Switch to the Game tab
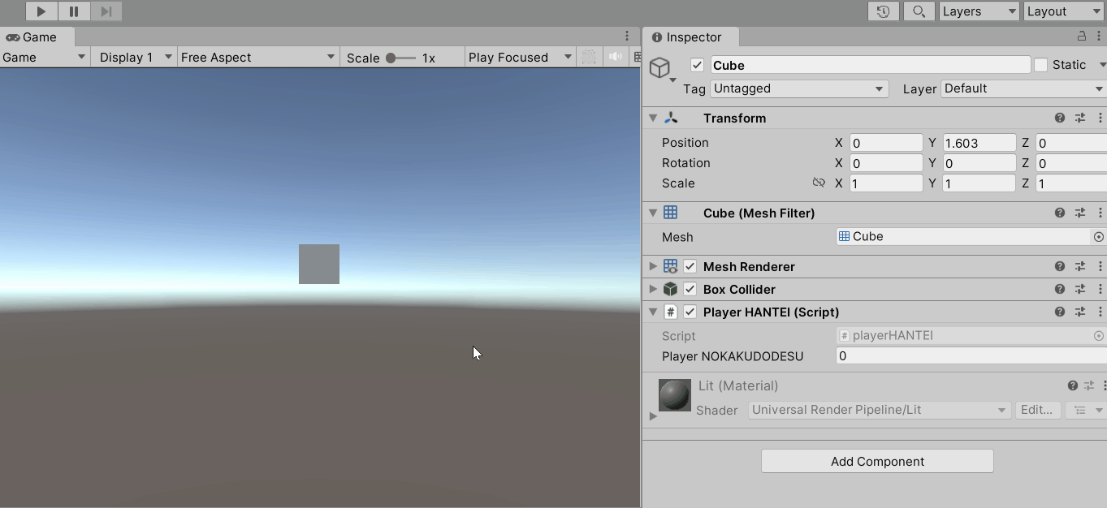Screen dimensions: 1107x508 36,37
